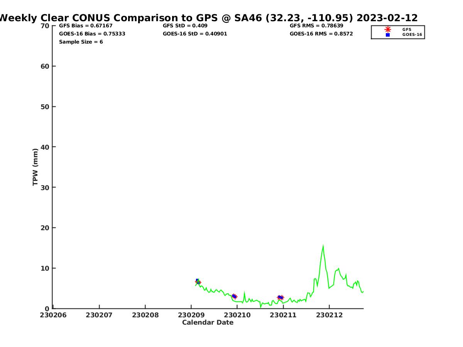Click the GFS Bias statistic text
The height and width of the screenshot is (347, 463).
click(x=86, y=26)
